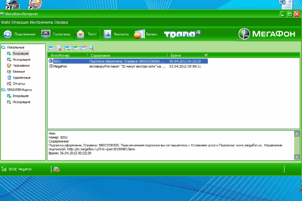Viewport: 302px width, 201px height.
Task: Open the Инструменты menu
Action: click(x=41, y=22)
